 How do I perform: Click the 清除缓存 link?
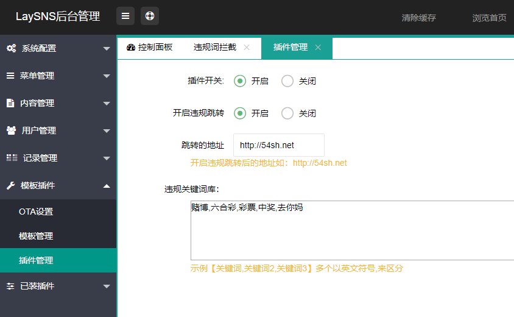[x=418, y=18]
